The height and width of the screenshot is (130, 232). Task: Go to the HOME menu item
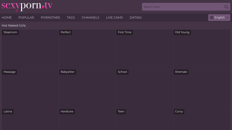[7, 18]
